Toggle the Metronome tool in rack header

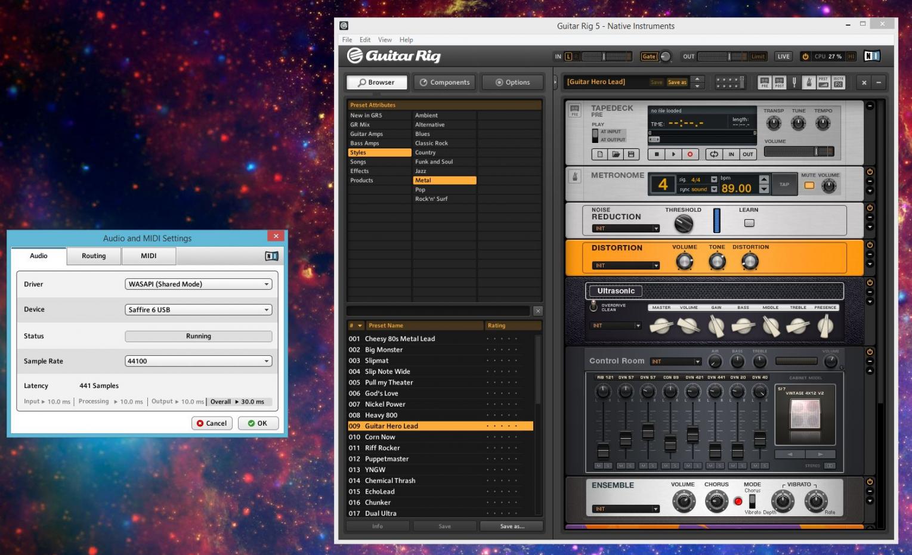point(809,82)
